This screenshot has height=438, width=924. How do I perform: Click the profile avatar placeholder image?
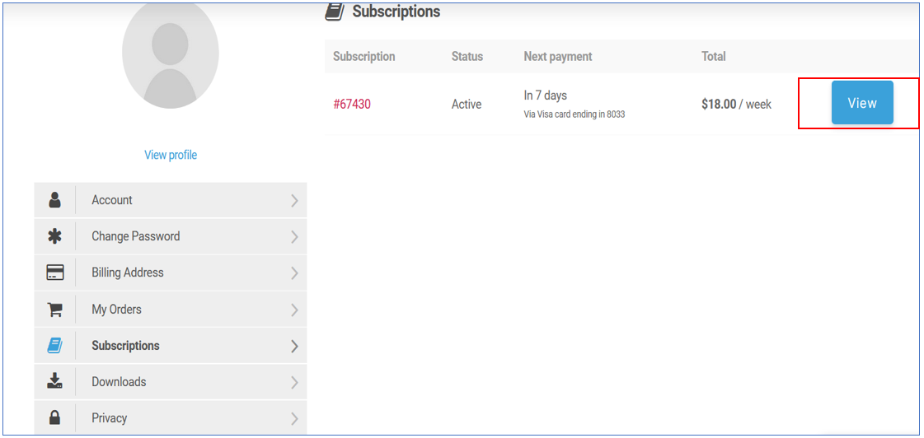click(171, 54)
